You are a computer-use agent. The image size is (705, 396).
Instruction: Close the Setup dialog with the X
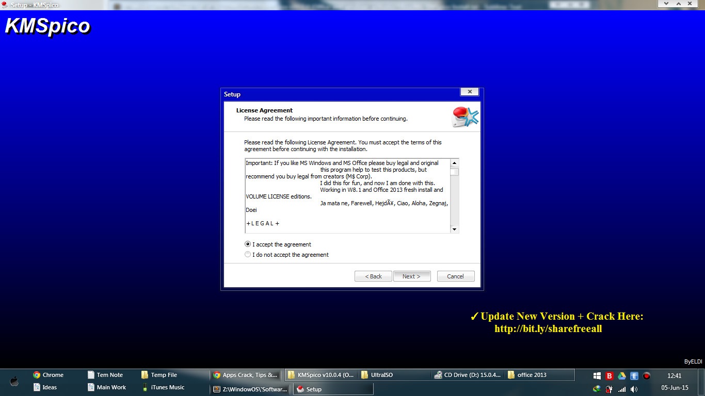click(x=469, y=92)
